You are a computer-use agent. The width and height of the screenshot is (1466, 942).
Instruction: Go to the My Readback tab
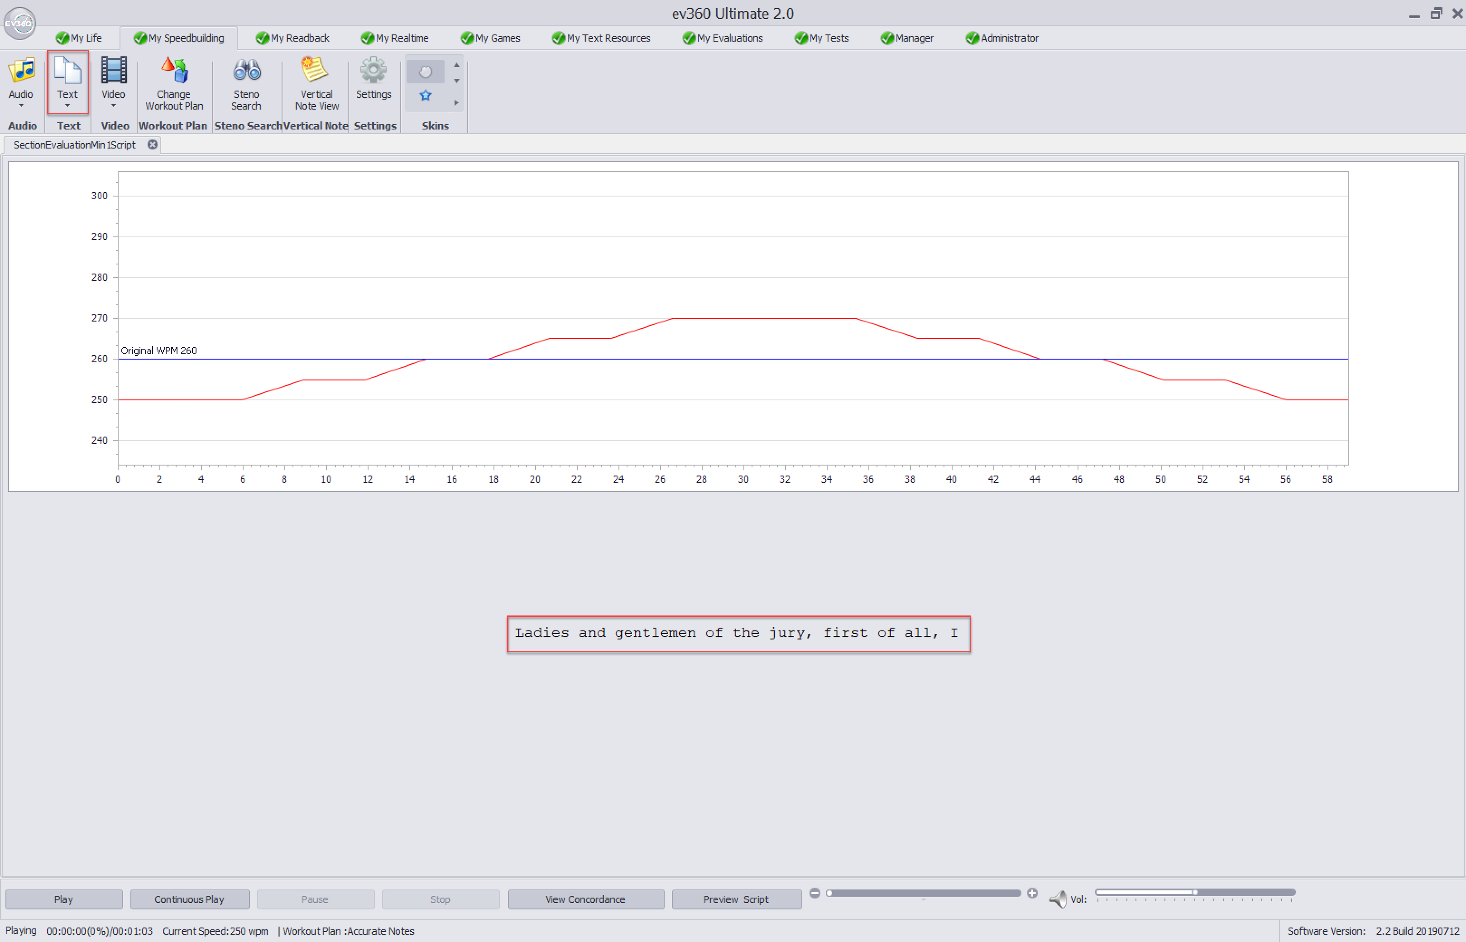click(x=293, y=38)
